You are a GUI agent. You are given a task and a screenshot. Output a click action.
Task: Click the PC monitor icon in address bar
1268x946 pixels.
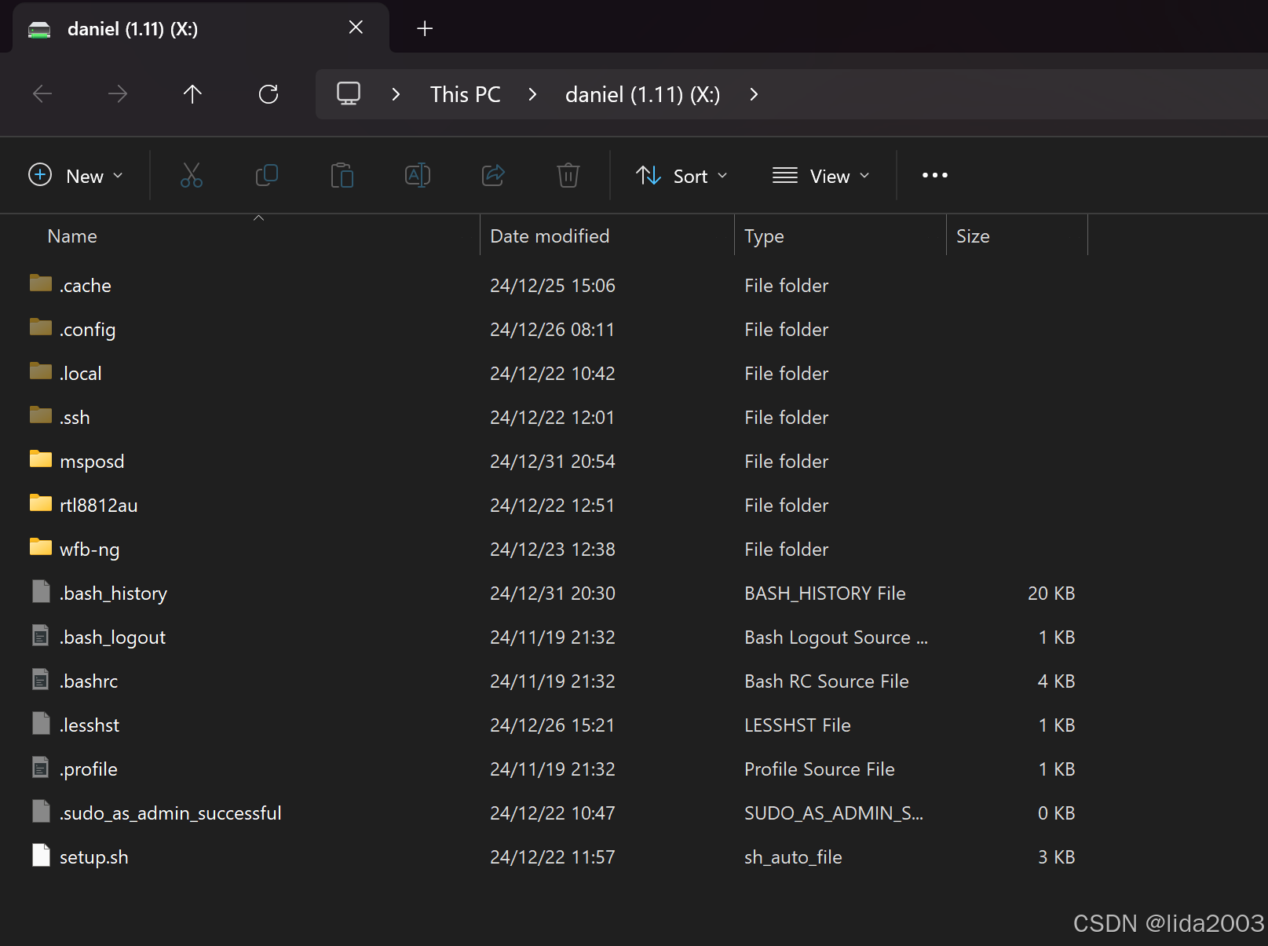349,94
